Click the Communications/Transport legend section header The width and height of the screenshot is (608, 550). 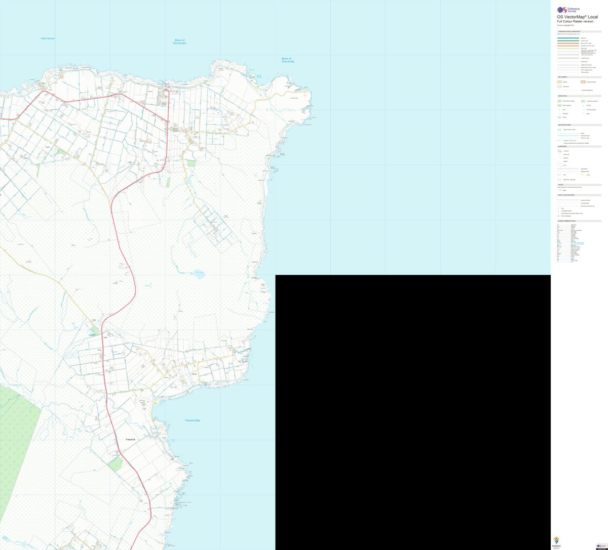click(579, 31)
